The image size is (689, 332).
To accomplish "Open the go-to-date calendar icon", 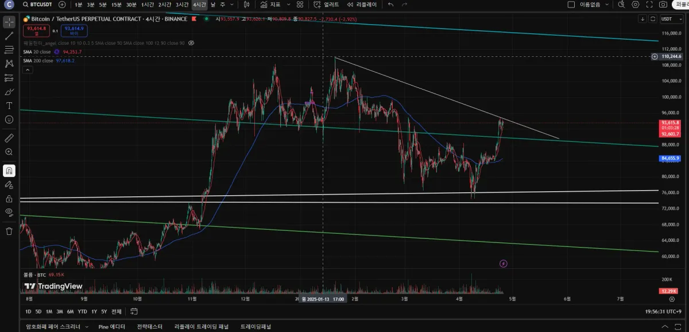I will (134, 311).
